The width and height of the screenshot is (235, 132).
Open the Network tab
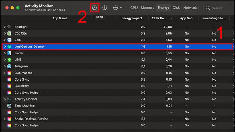(190, 8)
